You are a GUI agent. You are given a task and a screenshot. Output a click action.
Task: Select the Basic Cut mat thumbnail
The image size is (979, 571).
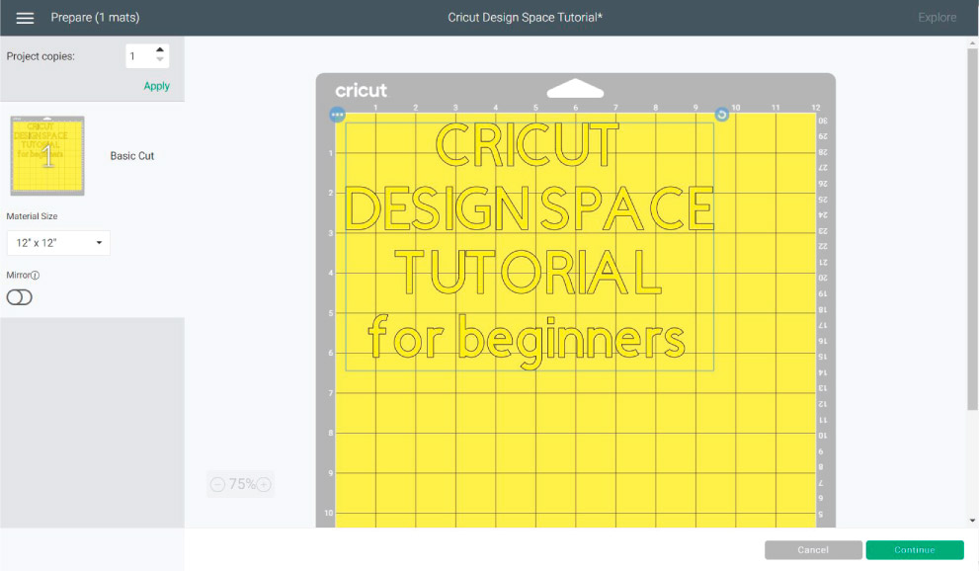47,156
